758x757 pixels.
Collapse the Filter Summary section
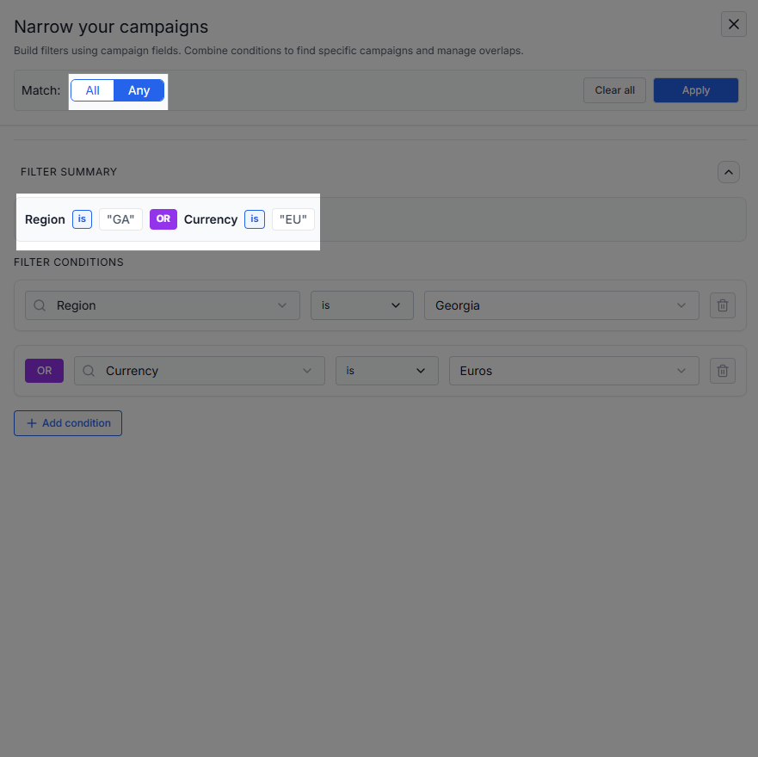[728, 172]
